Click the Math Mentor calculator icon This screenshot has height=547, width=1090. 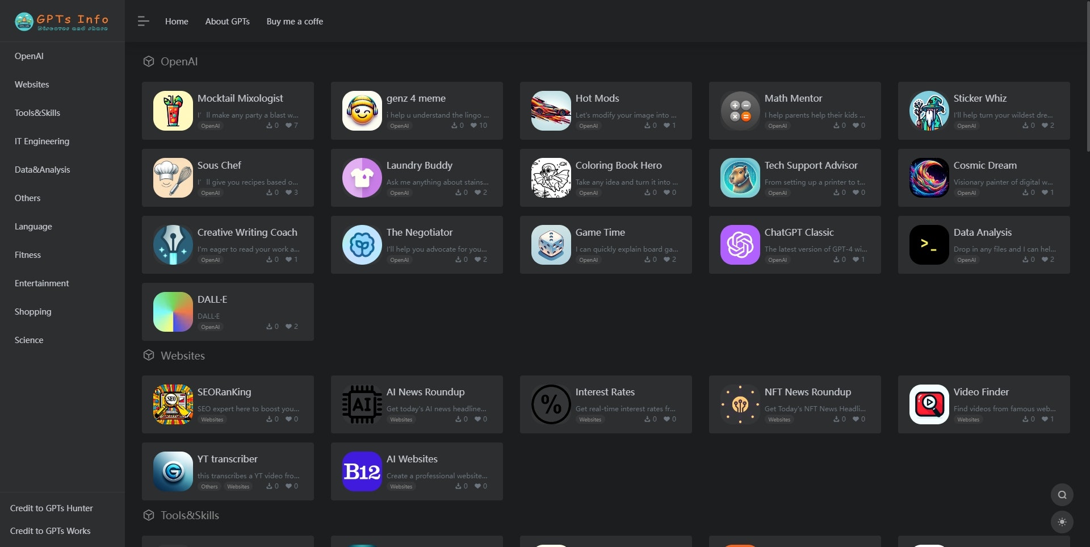(x=740, y=111)
